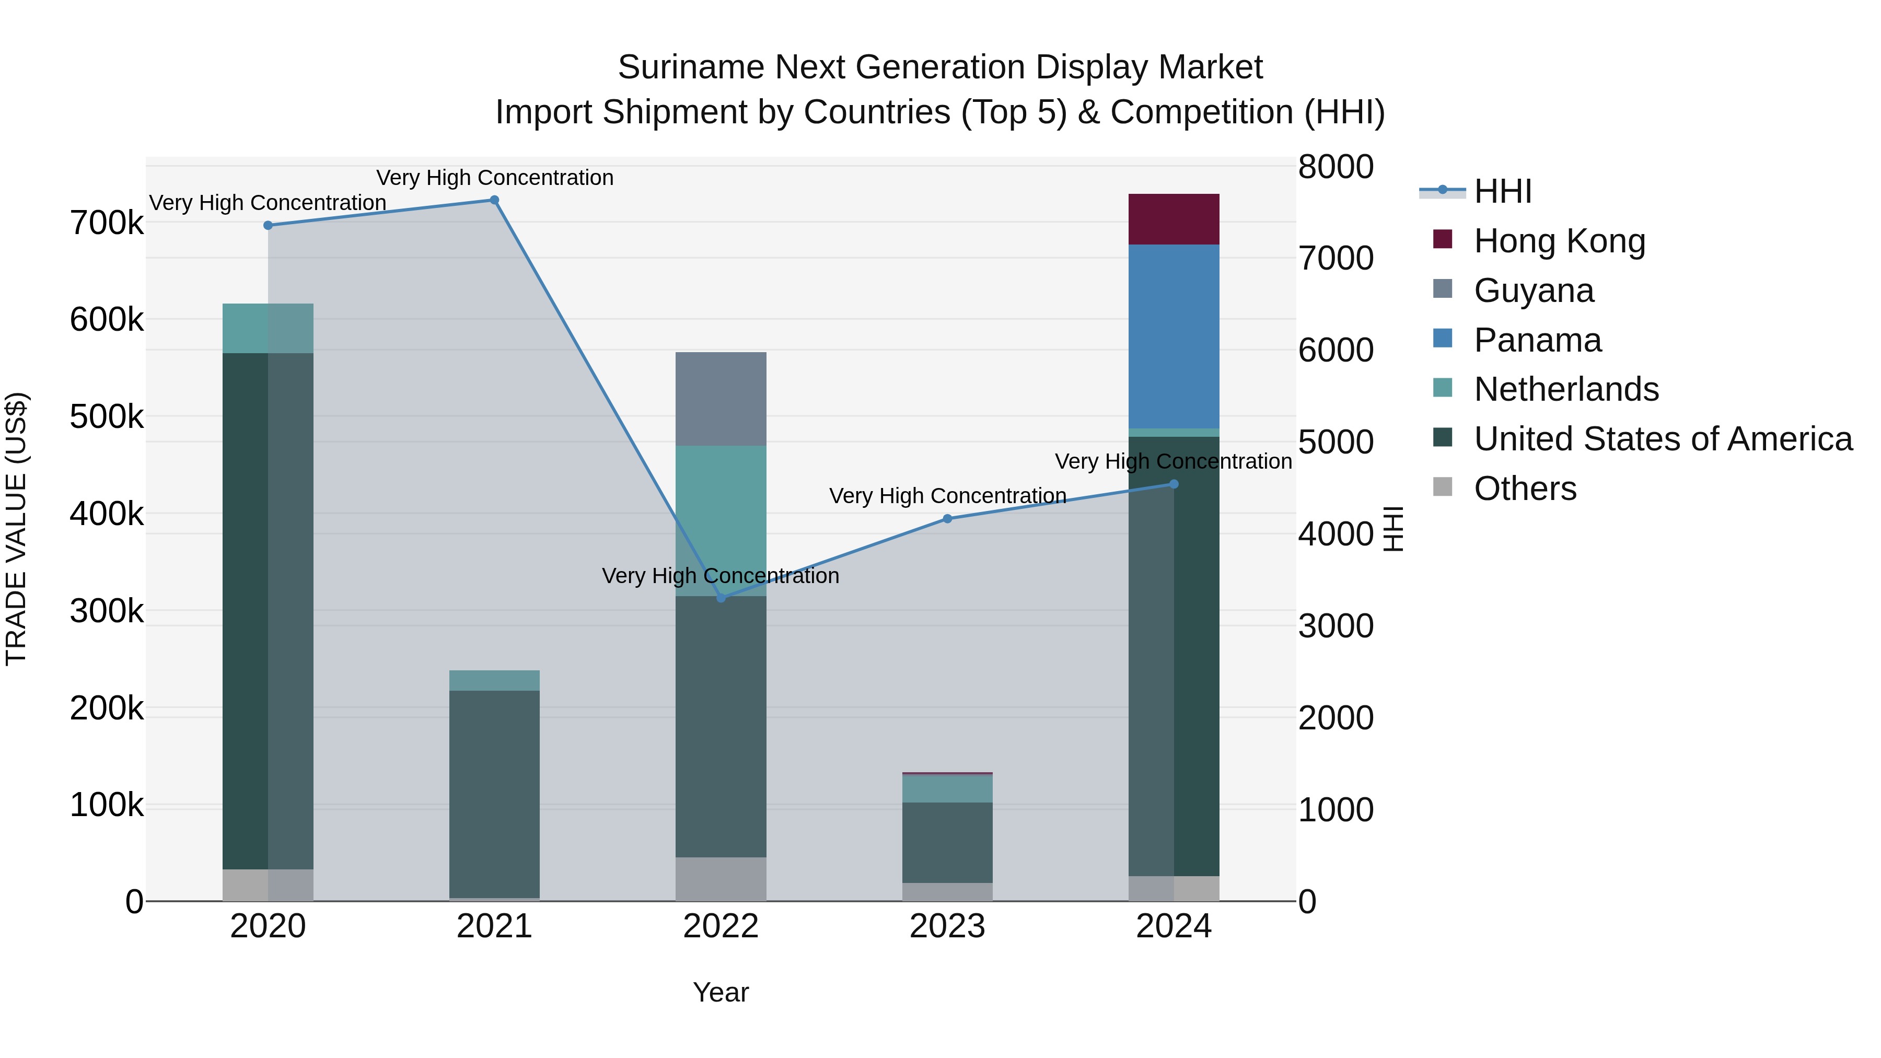Click the HHI data point for 2021
1881x1058 pixels.
tap(494, 200)
